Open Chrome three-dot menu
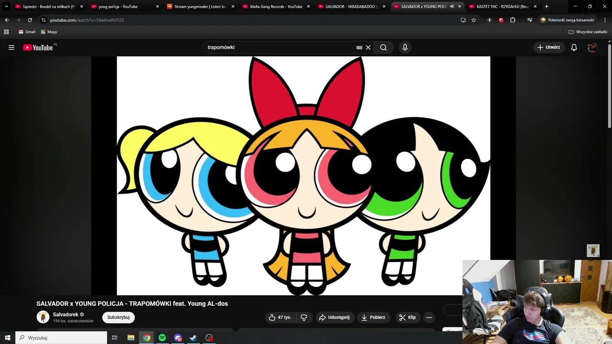Viewport: 612px width, 344px height. click(x=605, y=20)
